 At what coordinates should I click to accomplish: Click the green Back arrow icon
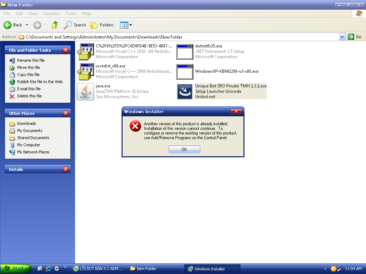coord(8,25)
